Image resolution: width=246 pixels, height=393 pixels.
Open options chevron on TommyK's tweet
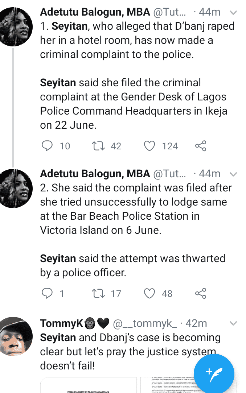[x=233, y=324]
